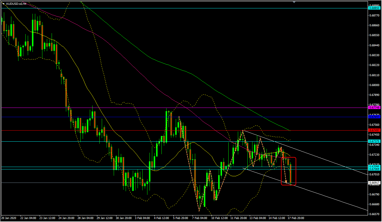Click the 24 Jan 20:00 time label

coord(67,218)
